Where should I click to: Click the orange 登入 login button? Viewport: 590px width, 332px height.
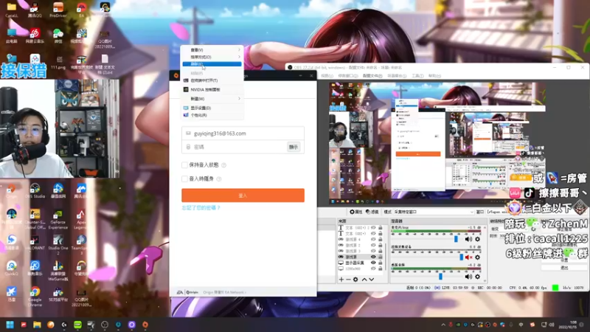pos(243,196)
